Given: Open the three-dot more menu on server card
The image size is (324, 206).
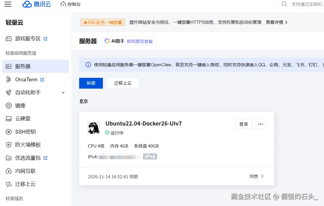Looking at the screenshot, I should pyautogui.click(x=260, y=124).
